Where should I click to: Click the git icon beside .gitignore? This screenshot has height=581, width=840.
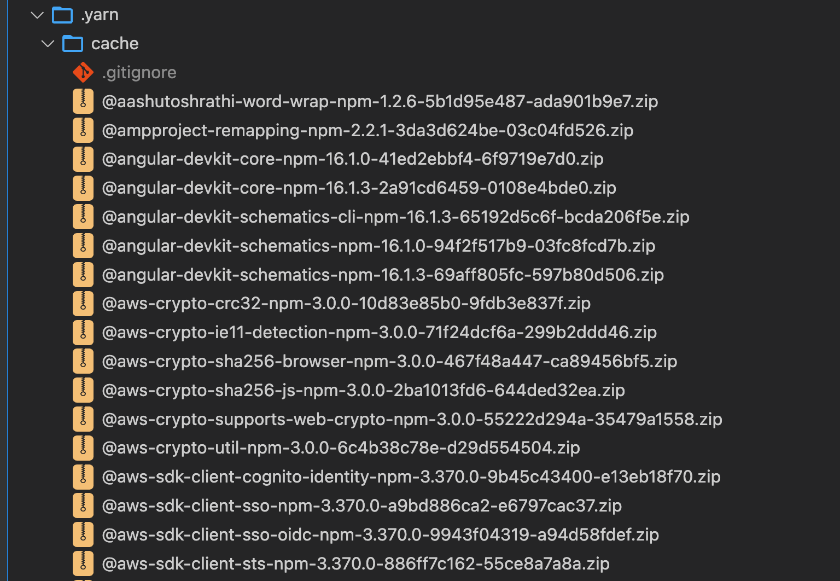83,72
